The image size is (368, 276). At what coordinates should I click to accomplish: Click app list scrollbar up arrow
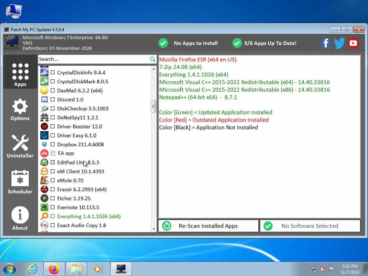tap(154, 69)
